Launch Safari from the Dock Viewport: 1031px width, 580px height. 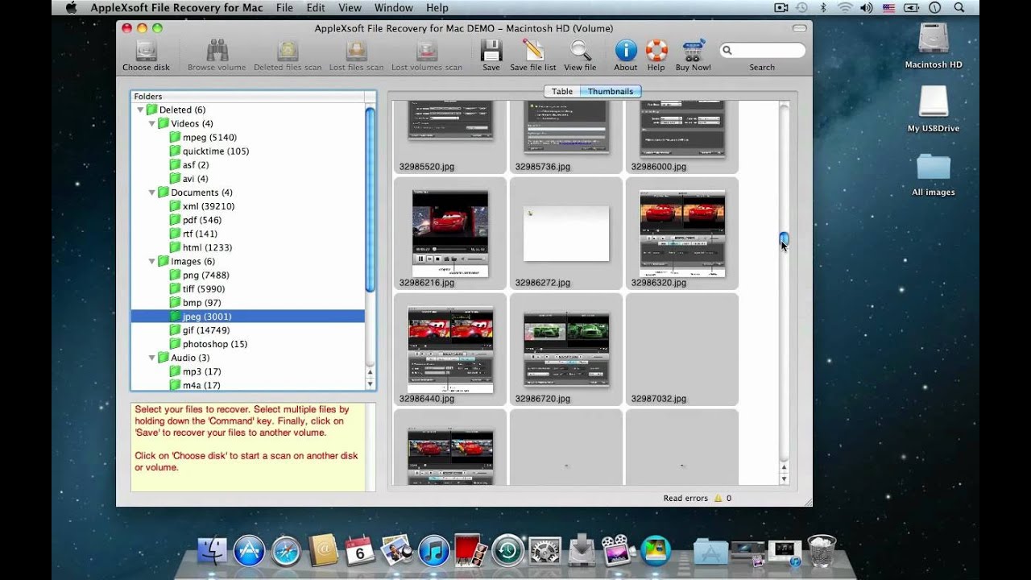tap(286, 551)
